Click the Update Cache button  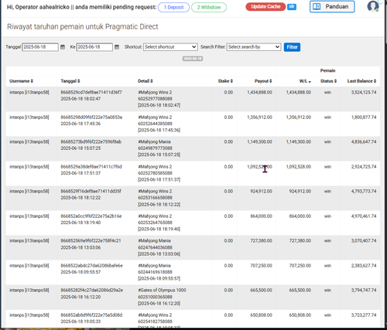[265, 6]
